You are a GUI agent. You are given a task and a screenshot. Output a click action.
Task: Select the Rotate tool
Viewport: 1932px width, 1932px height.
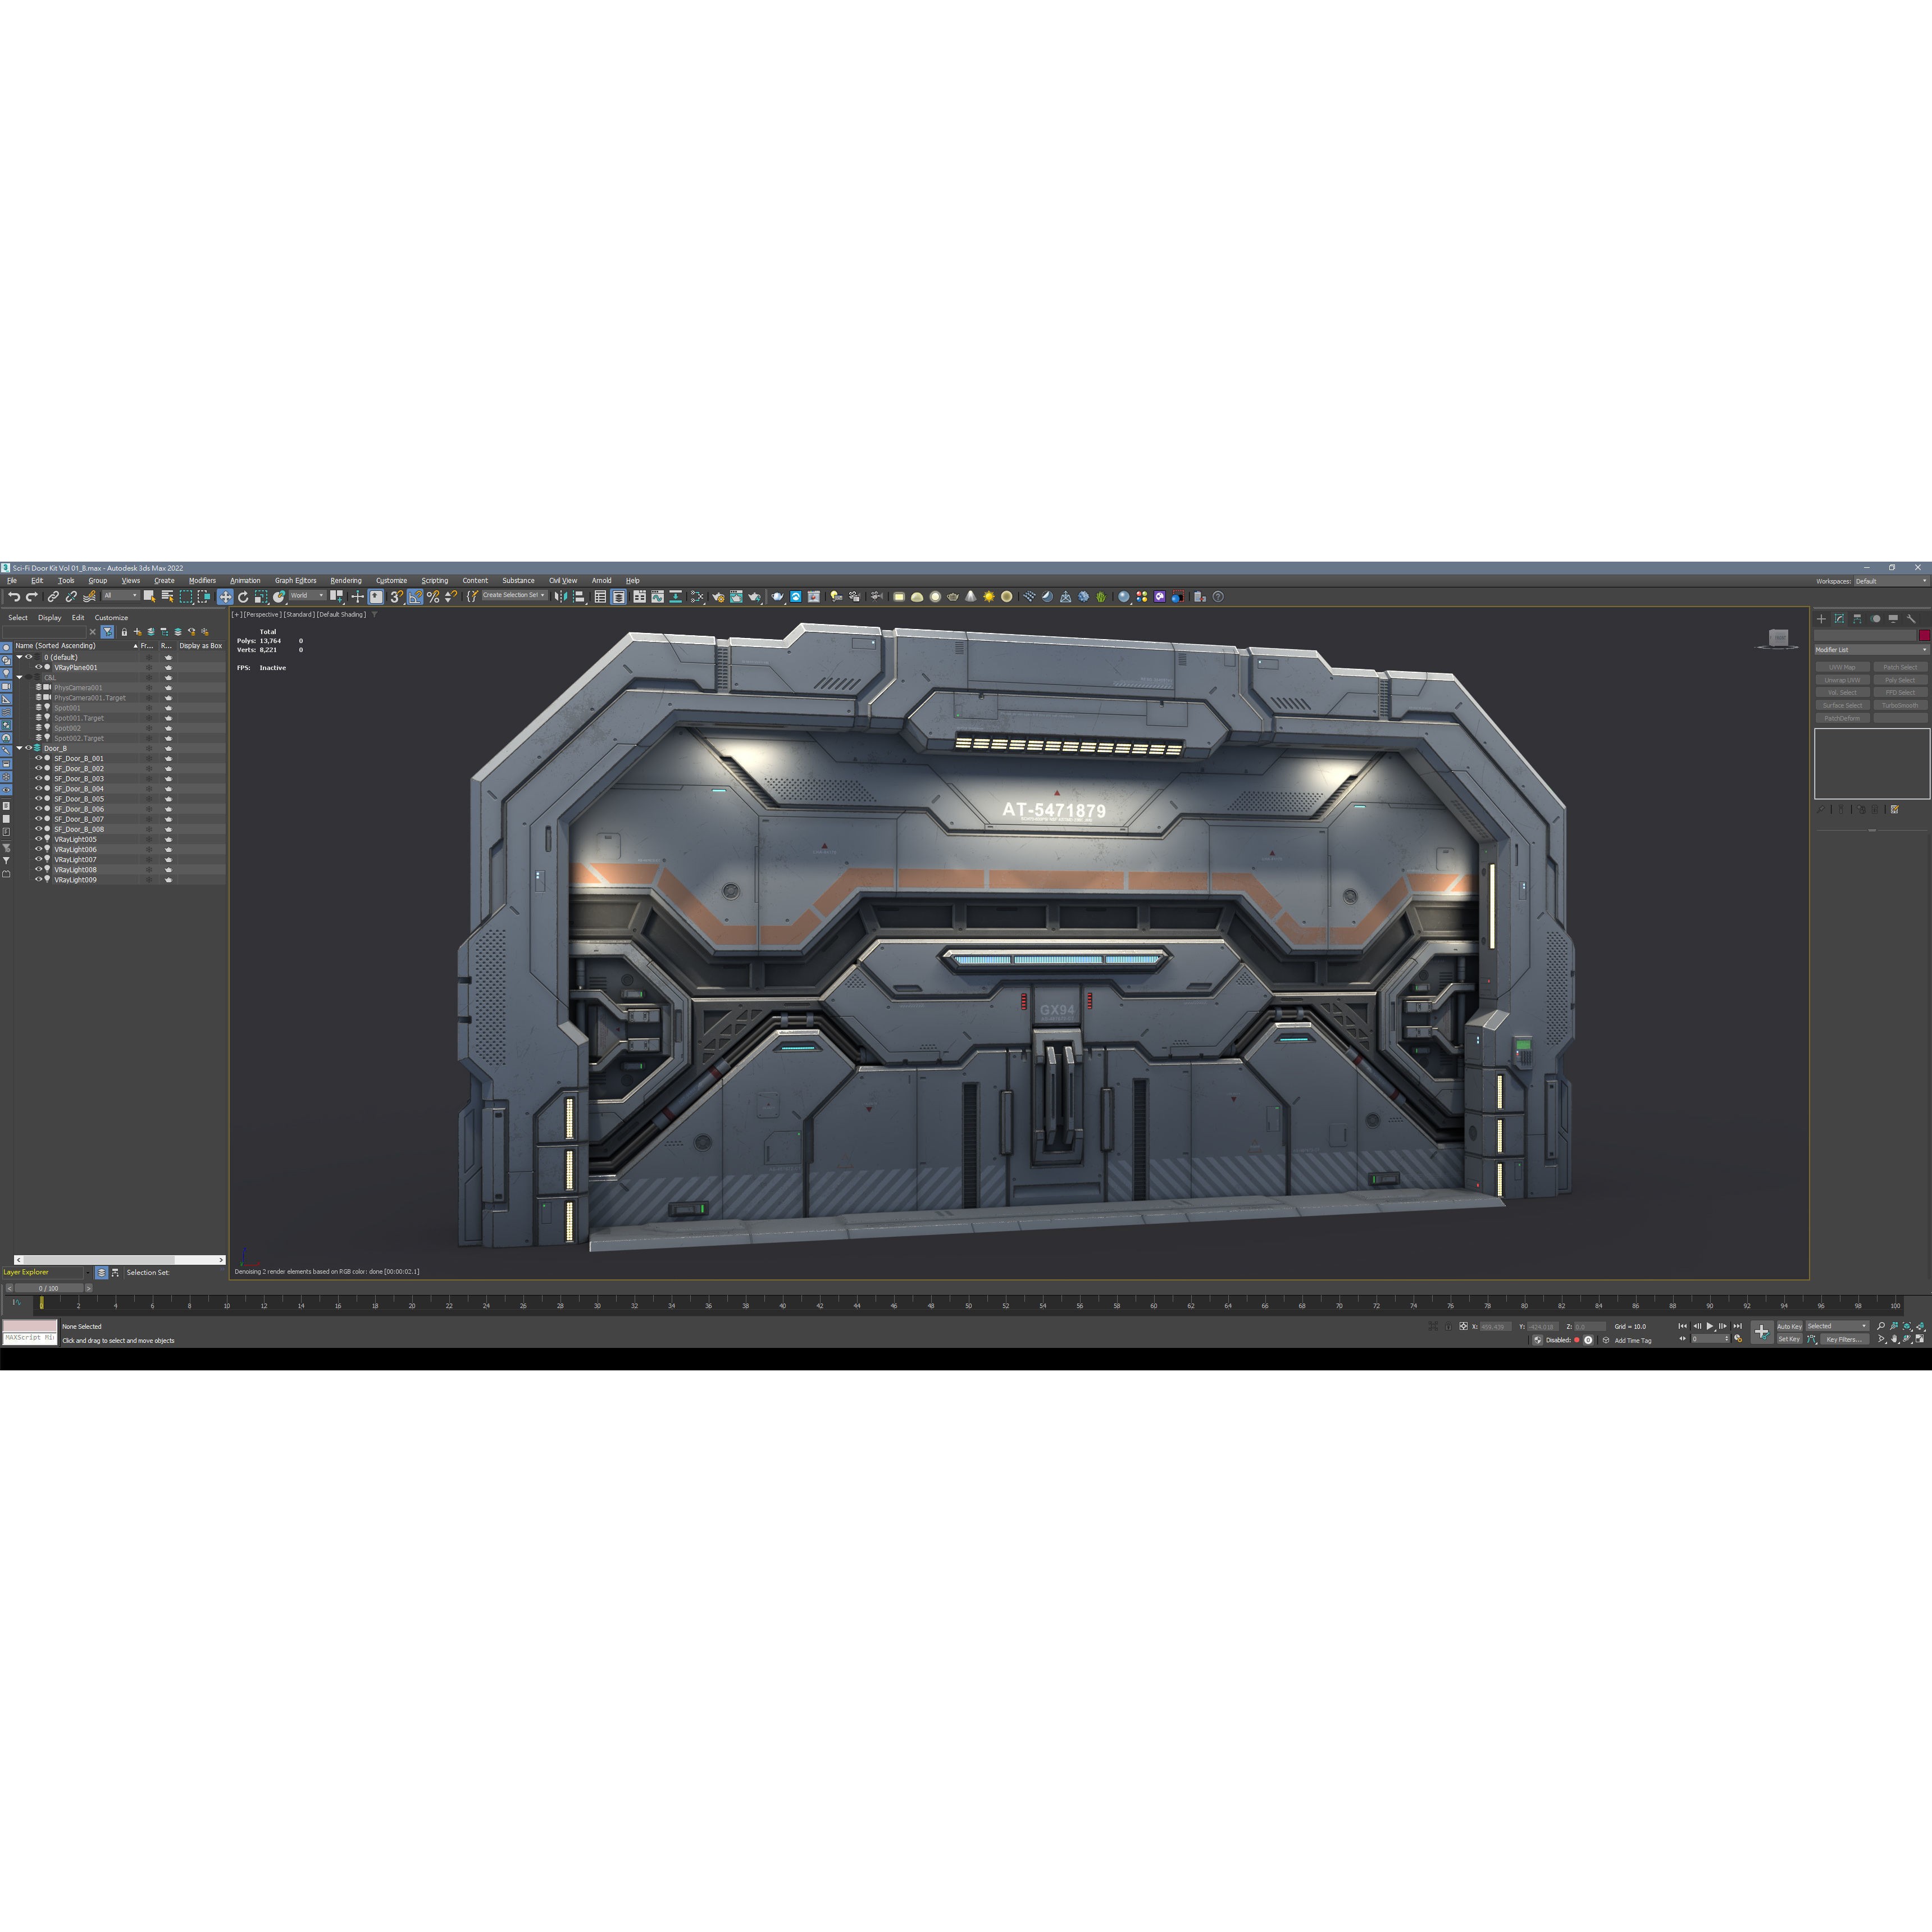[x=244, y=597]
